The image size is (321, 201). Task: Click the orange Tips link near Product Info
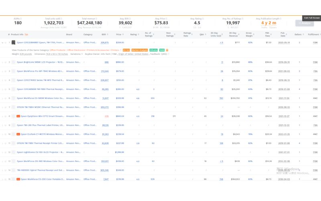click(x=26, y=35)
